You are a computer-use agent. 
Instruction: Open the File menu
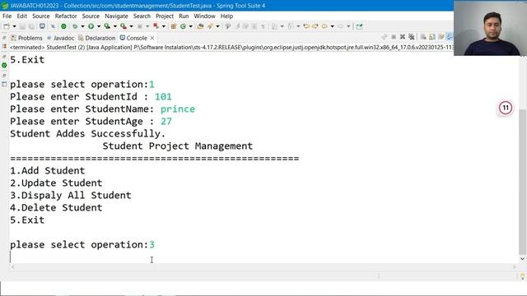click(x=7, y=16)
